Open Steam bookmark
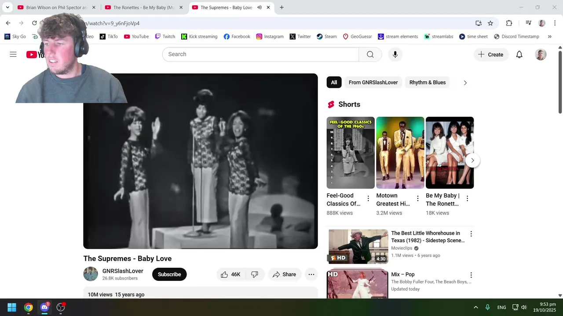Image resolution: width=563 pixels, height=316 pixels. pyautogui.click(x=326, y=36)
